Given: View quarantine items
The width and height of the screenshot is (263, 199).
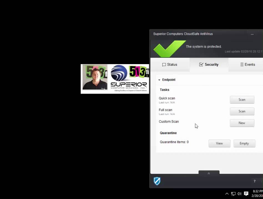Looking at the screenshot, I should [219, 143].
